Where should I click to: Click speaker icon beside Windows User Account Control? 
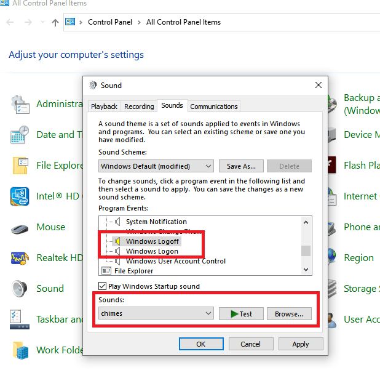coord(117,261)
